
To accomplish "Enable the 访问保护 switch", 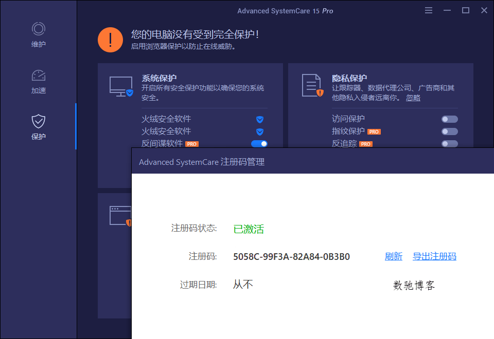I will pos(450,119).
